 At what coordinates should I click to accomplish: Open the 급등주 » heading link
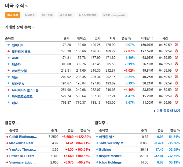pyautogui.click(x=12, y=123)
